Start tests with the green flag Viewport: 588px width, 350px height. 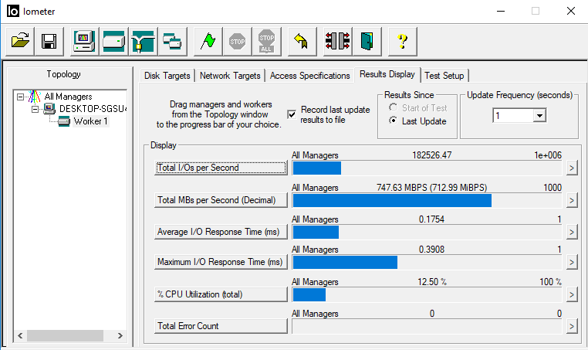click(x=208, y=41)
